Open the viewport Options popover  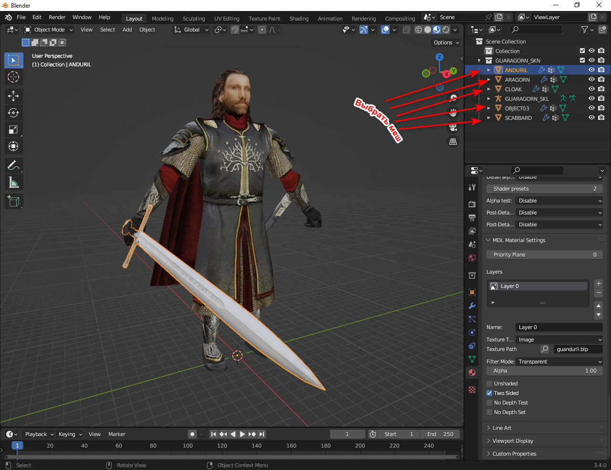(x=446, y=43)
